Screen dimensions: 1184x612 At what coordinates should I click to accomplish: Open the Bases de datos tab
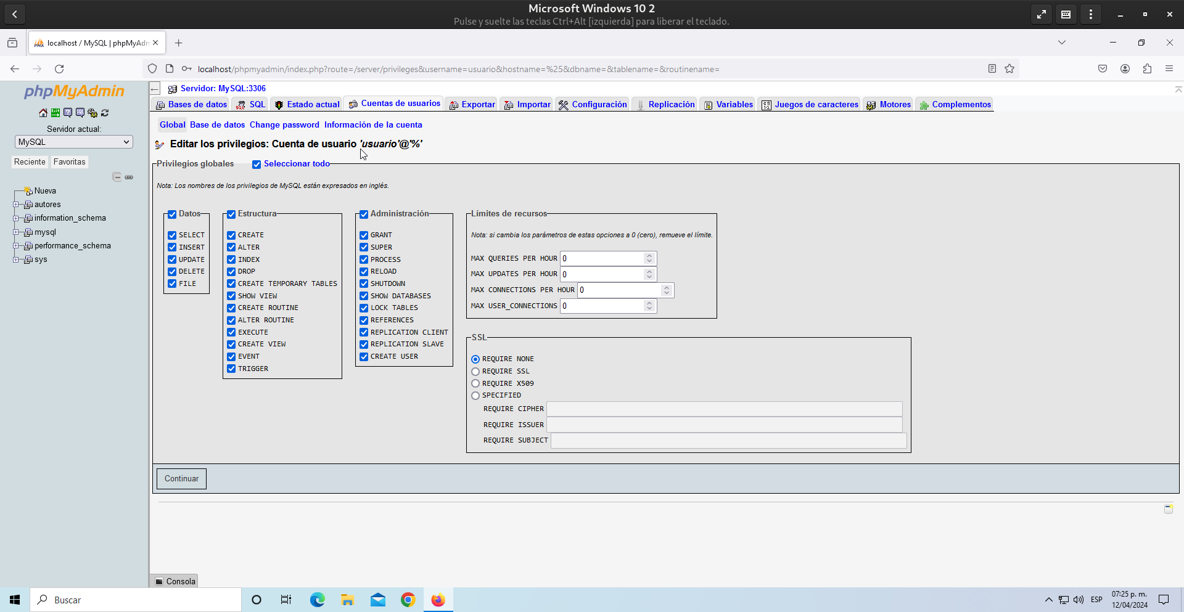[x=191, y=104]
